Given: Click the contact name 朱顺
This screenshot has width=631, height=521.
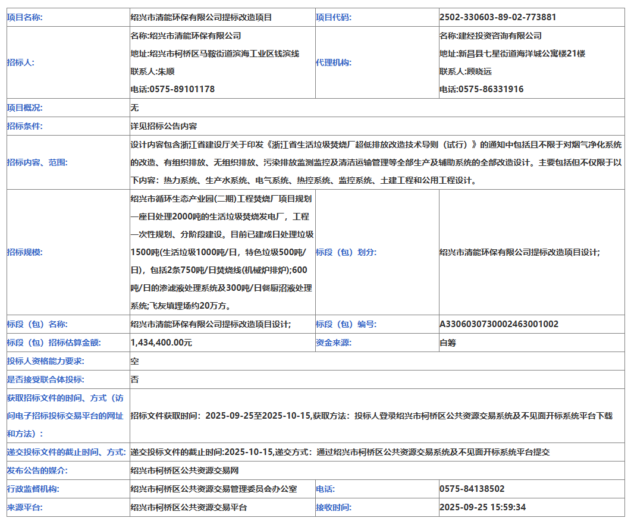Looking at the screenshot, I should pos(165,71).
